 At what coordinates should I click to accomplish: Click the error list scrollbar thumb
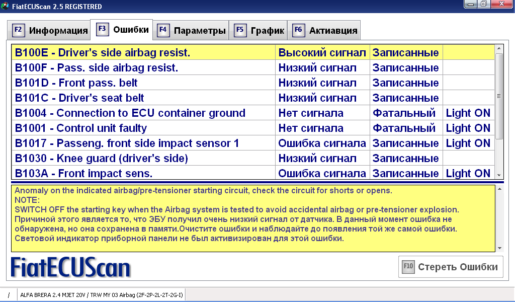(499, 96)
